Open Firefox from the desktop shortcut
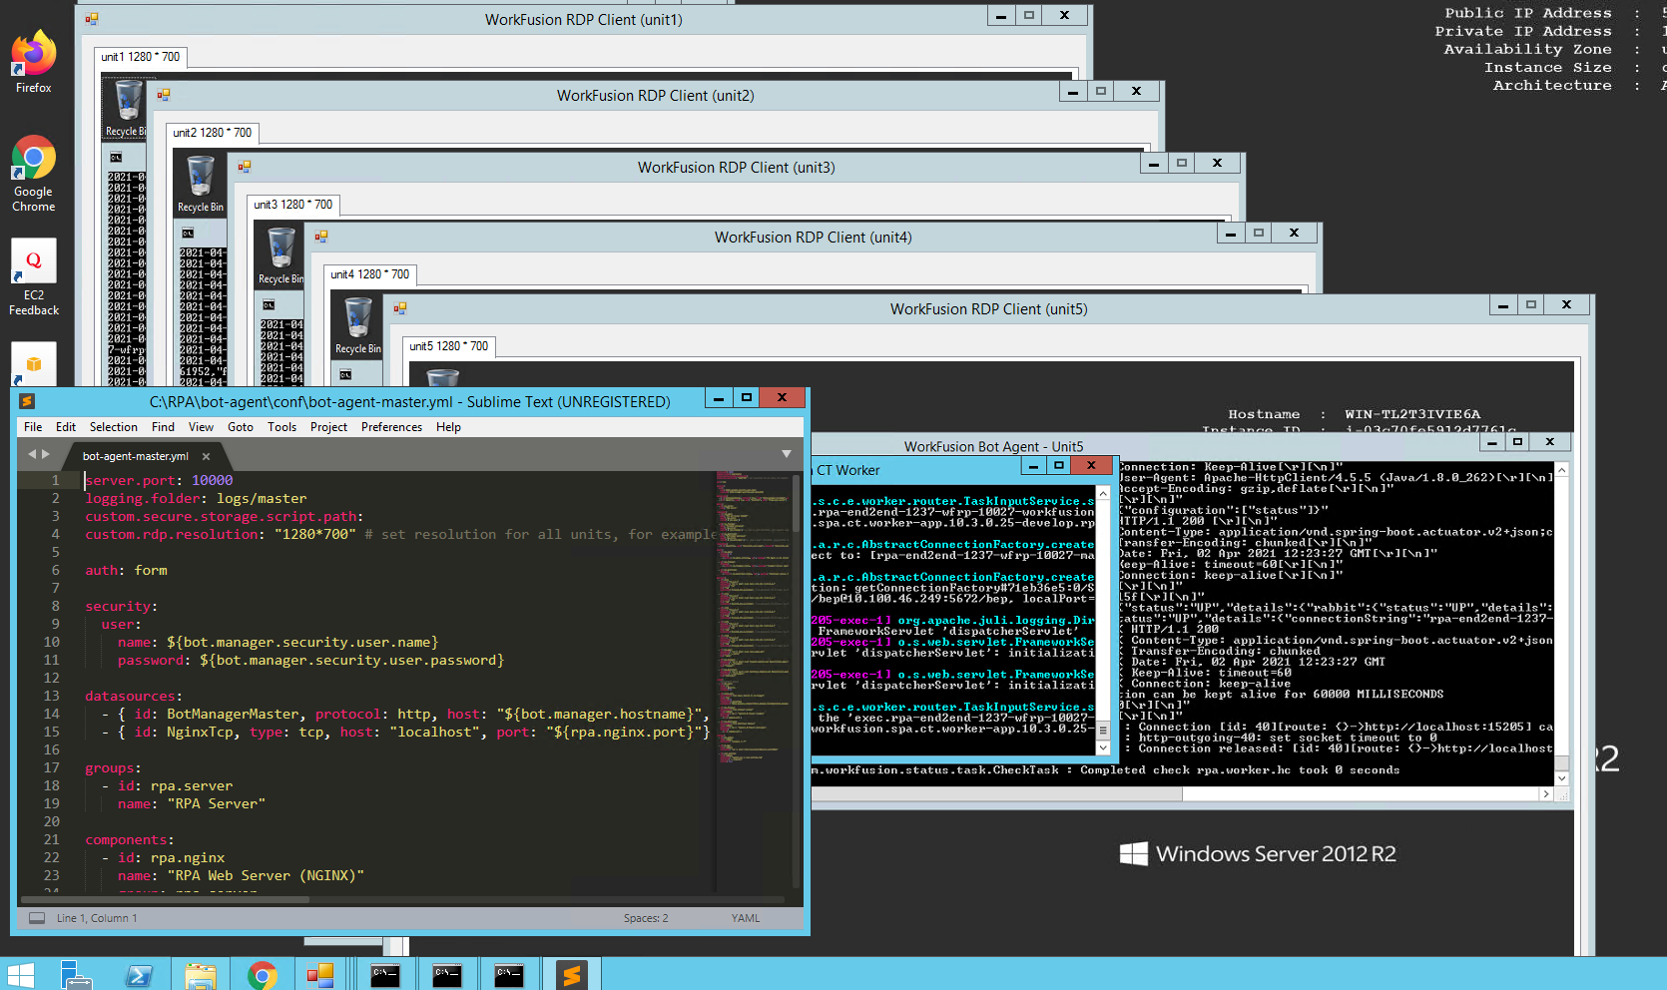The image size is (1667, 990). 34,61
